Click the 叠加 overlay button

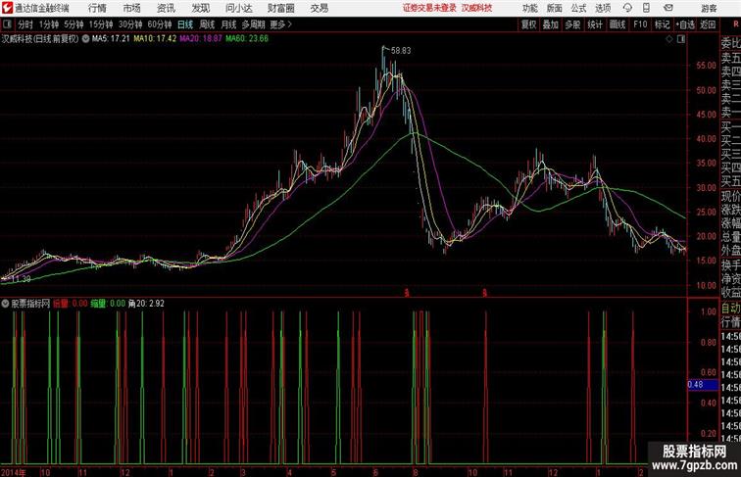point(551,24)
